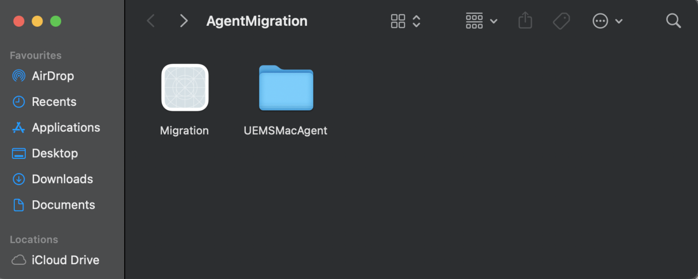The image size is (698, 279).
Task: Click the green zoom traffic light
Action: coord(56,21)
